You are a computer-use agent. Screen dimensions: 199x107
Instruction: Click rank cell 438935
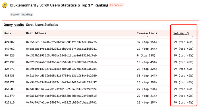9,76
